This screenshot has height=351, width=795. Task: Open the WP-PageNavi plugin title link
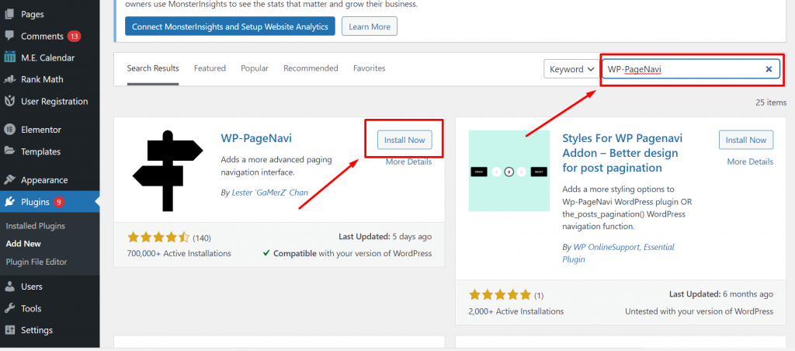click(x=256, y=138)
